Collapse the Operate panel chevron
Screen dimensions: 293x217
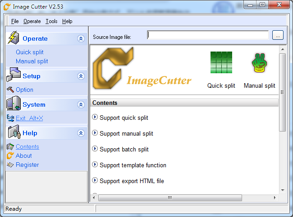(81, 38)
